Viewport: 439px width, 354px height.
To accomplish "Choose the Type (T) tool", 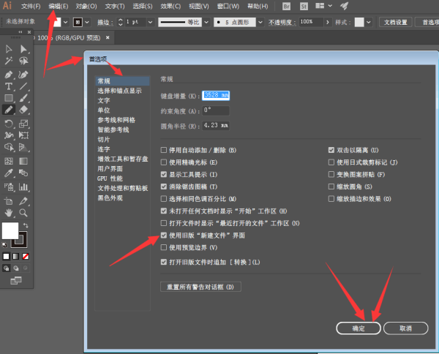I will 9,86.
